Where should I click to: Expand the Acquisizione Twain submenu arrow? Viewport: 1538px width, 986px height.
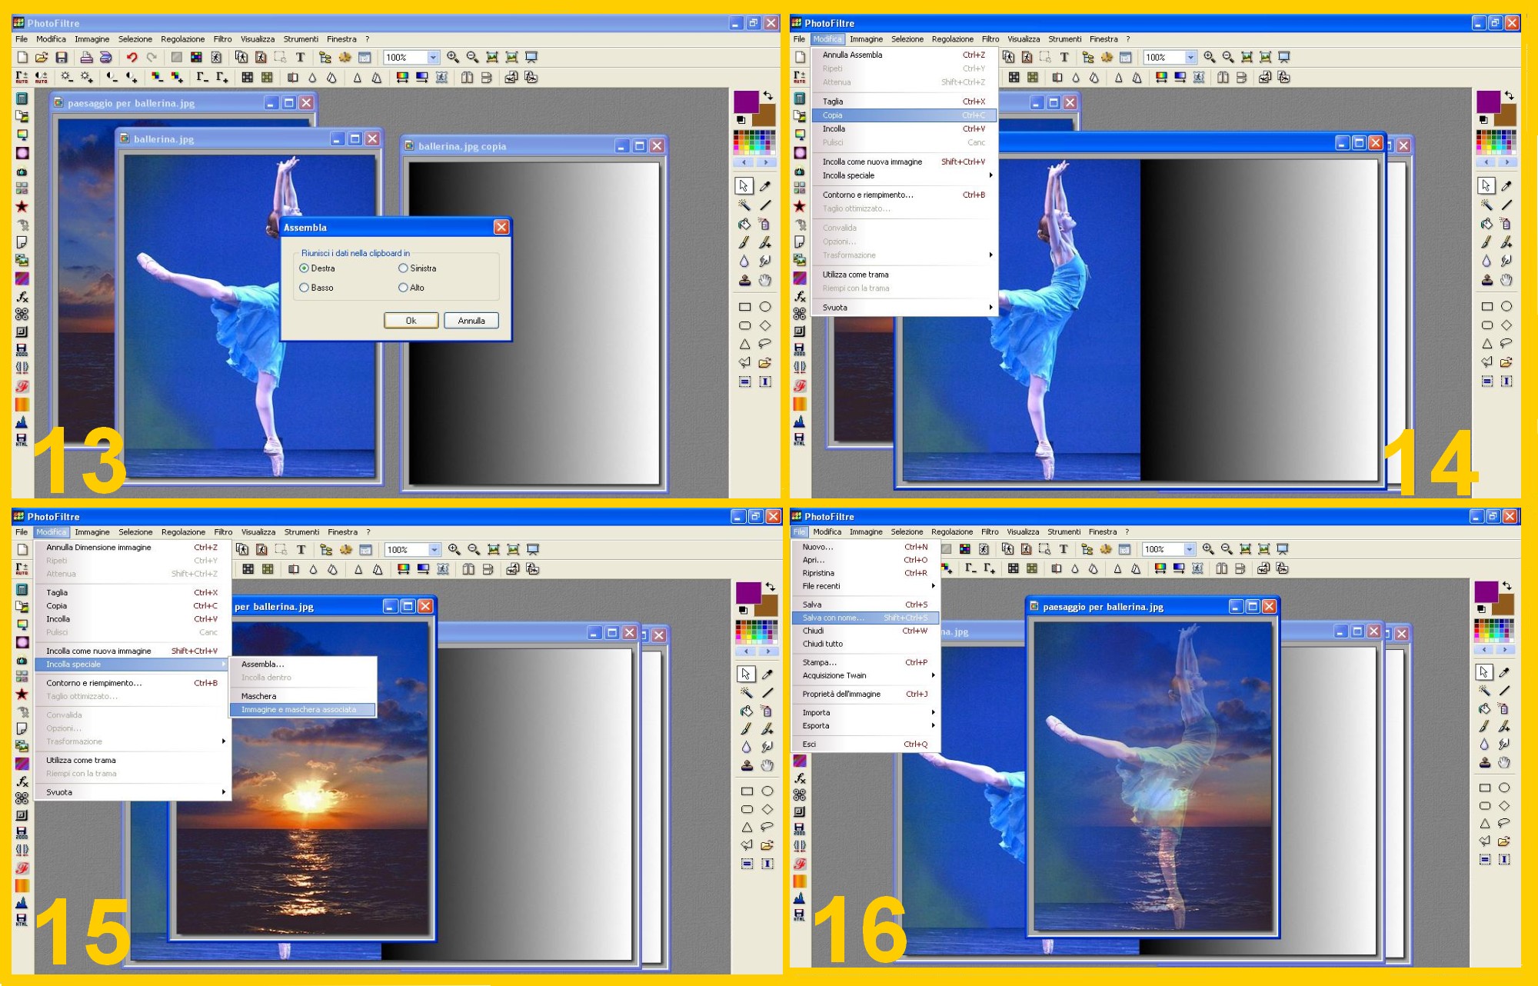pyautogui.click(x=933, y=675)
